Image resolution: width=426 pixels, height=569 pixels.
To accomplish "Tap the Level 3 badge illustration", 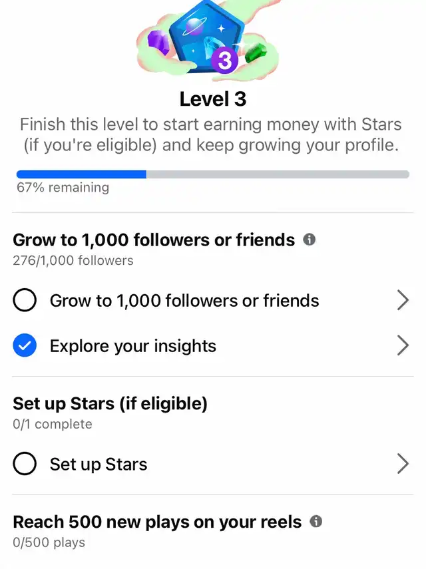I will (208, 38).
